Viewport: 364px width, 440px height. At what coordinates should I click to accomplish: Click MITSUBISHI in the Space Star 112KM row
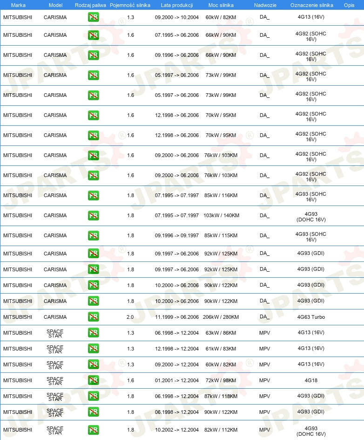click(x=18, y=430)
